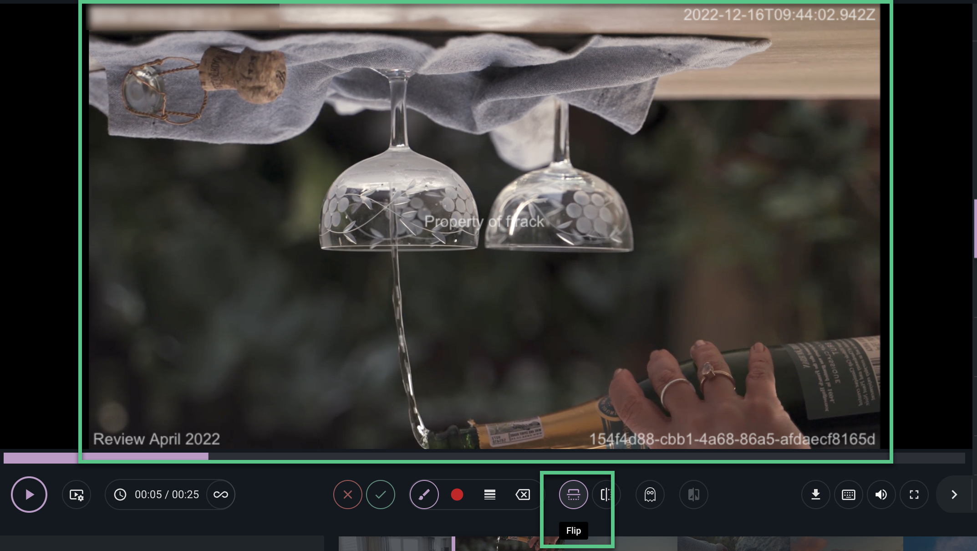This screenshot has height=551, width=977.
Task: Open video playback settings
Action: click(x=76, y=495)
